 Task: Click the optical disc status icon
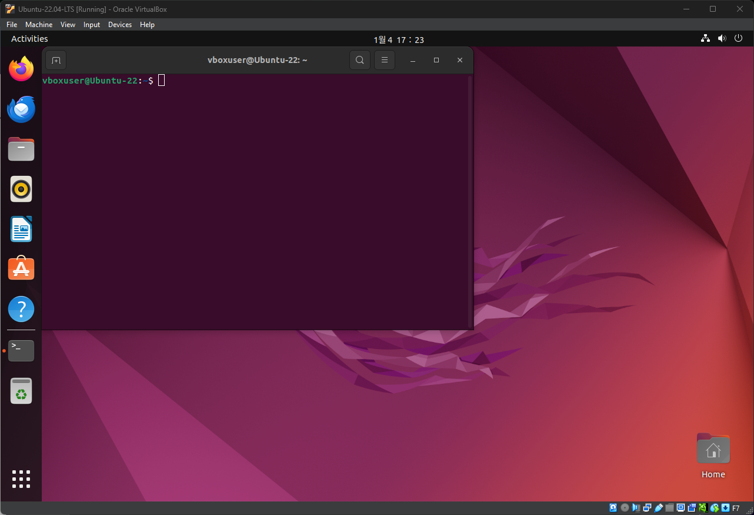625,507
